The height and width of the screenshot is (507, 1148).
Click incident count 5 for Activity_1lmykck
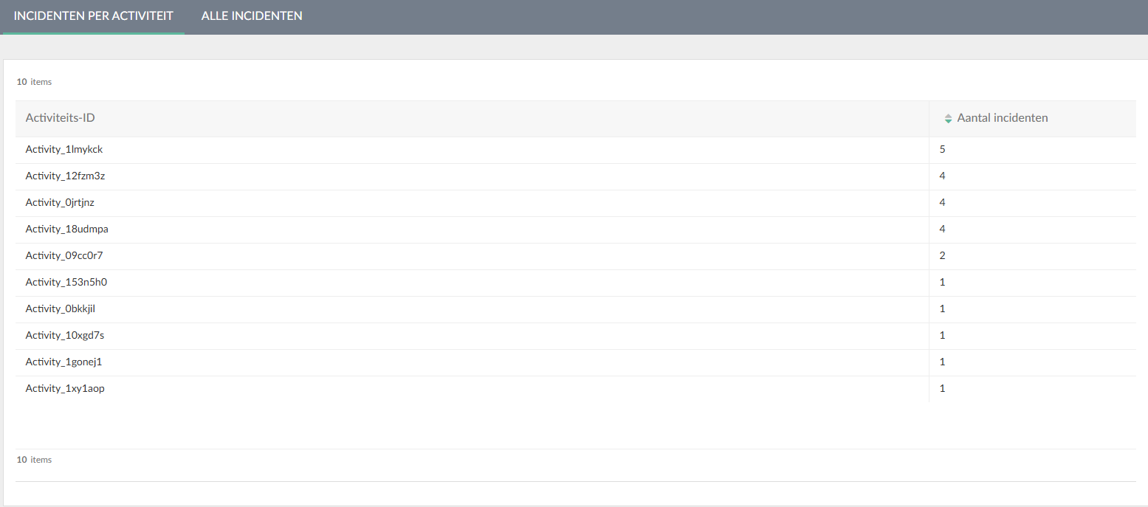point(943,150)
